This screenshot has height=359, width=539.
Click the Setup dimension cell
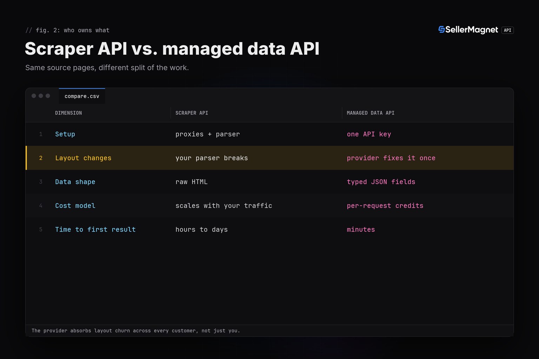pyautogui.click(x=65, y=134)
